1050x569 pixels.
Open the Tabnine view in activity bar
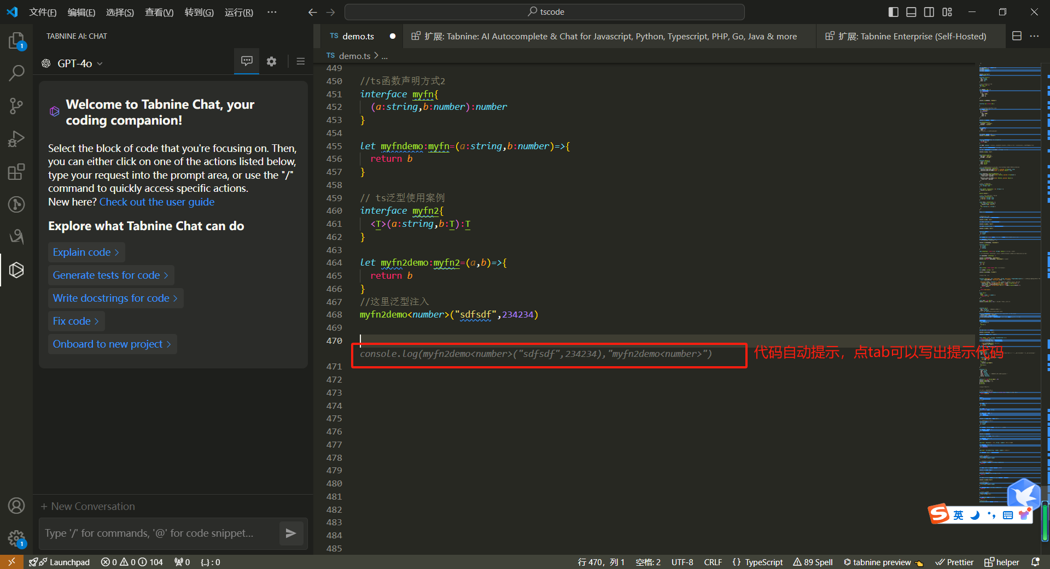click(16, 269)
